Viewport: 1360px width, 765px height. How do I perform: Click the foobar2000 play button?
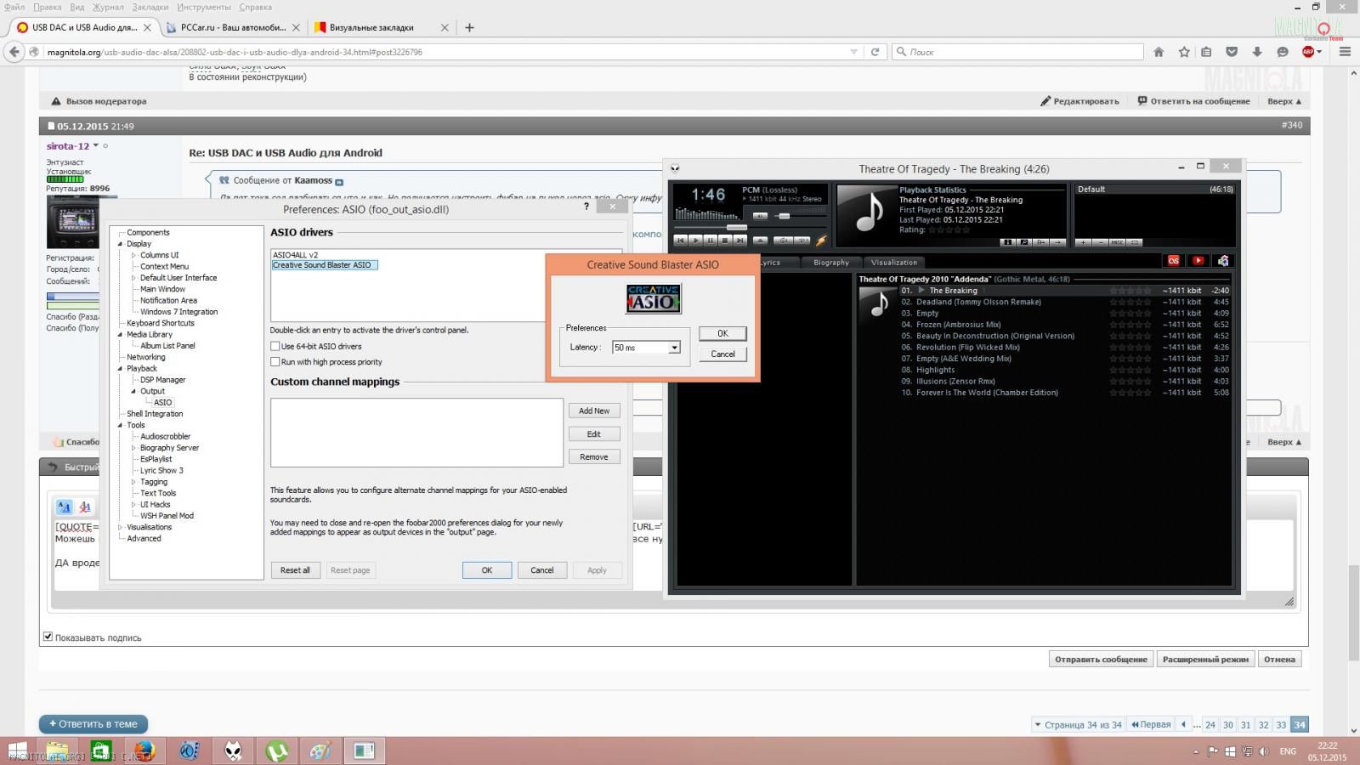[695, 241]
